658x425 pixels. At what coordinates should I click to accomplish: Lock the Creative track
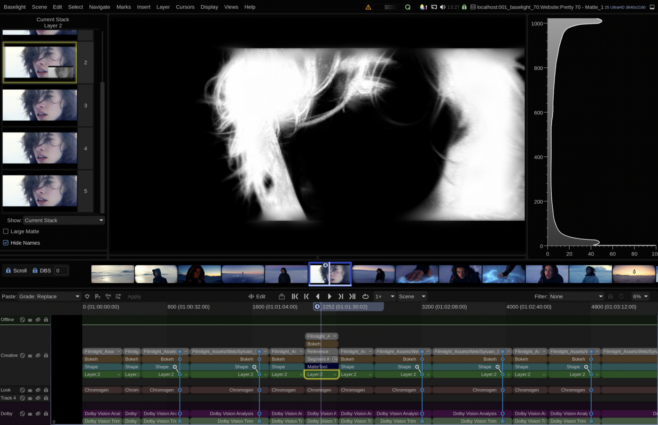coord(46,355)
